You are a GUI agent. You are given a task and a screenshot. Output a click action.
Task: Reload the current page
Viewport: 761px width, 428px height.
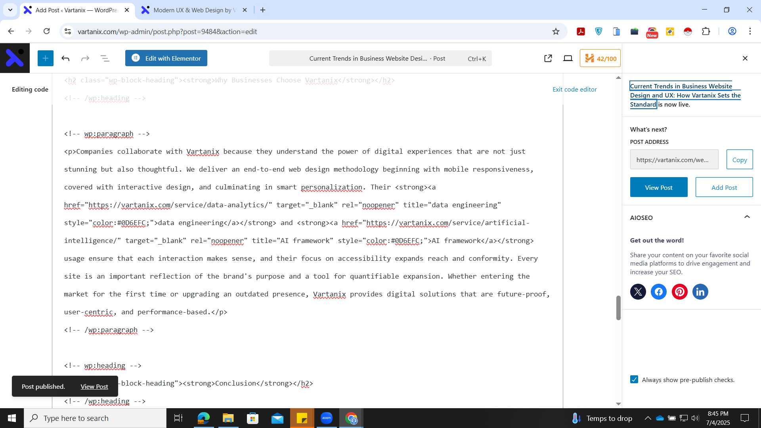(46, 31)
